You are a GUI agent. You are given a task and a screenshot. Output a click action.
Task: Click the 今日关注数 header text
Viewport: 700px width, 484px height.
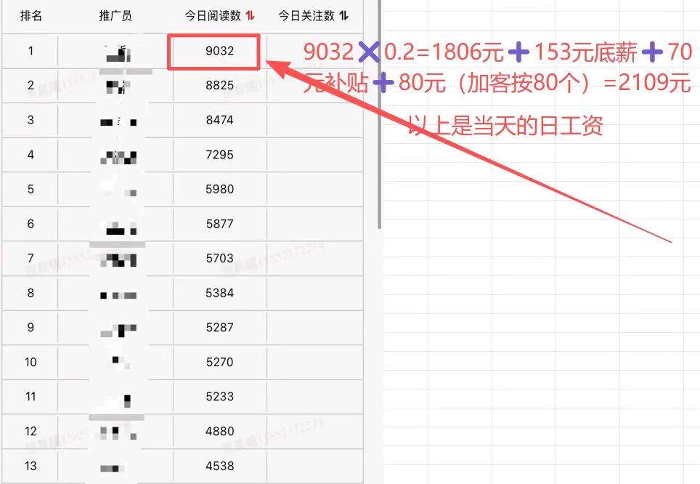coord(306,15)
